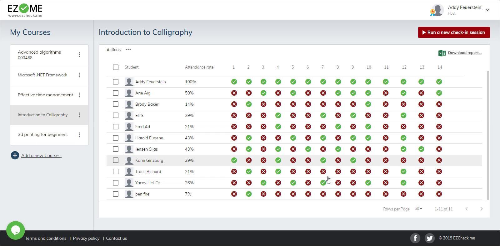Viewport: 500px width, 246px height.
Task: Expand the user account dropdown chevron
Action: pos(487,10)
